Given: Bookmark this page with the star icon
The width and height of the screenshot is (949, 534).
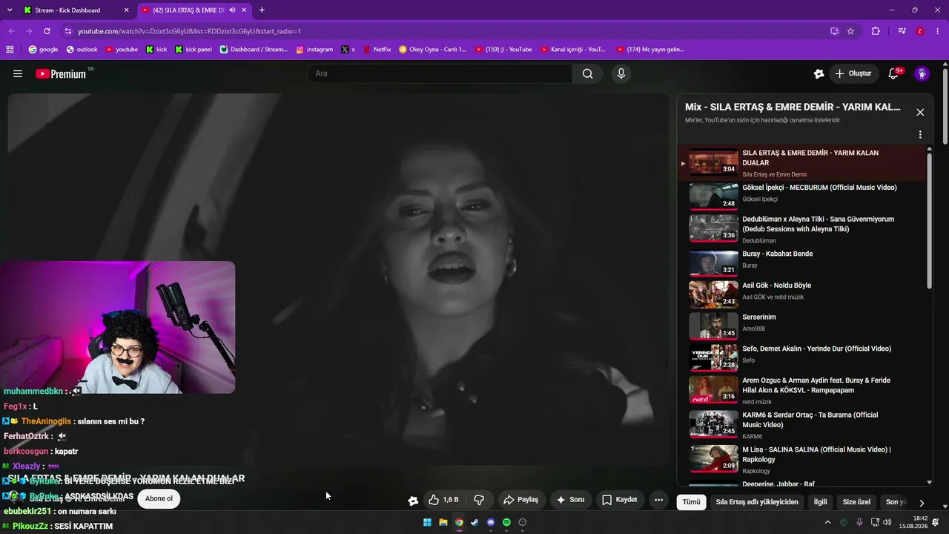Looking at the screenshot, I should [x=850, y=31].
